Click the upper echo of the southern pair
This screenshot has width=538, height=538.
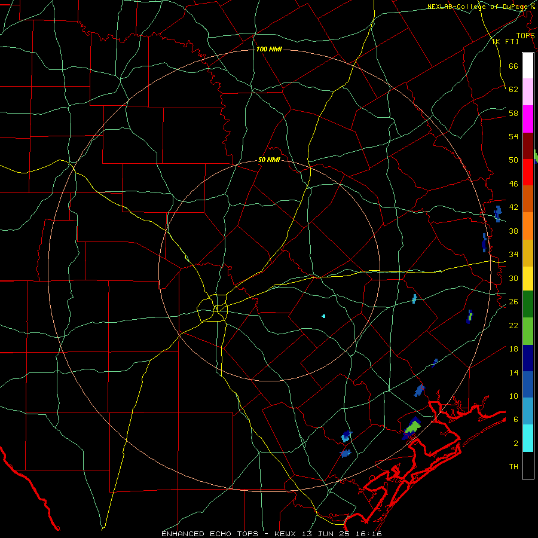pyautogui.click(x=347, y=436)
